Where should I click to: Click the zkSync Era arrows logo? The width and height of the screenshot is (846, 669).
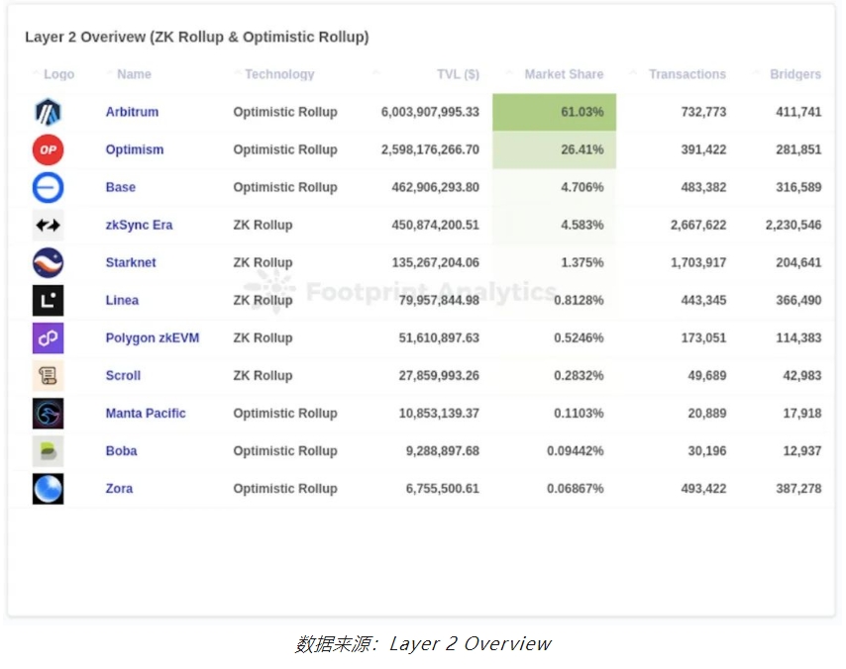point(48,226)
